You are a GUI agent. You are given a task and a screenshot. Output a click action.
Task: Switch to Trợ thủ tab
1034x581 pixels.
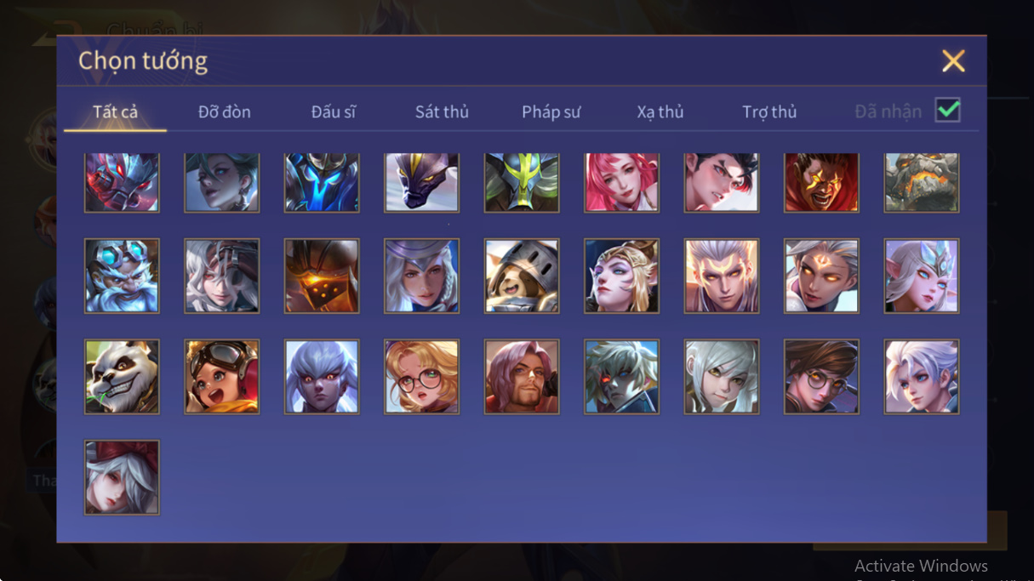click(x=769, y=112)
